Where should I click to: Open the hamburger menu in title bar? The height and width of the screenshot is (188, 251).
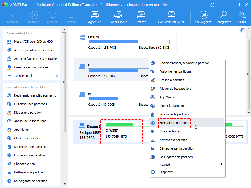(221, 5)
